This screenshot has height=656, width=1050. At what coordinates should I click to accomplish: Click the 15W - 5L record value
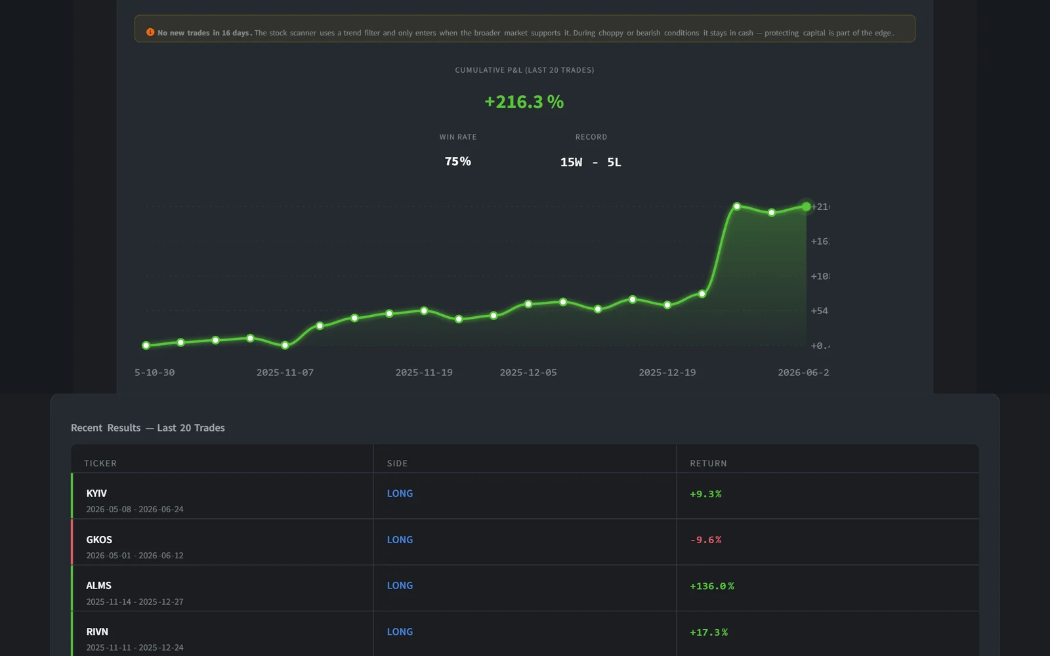[591, 162]
